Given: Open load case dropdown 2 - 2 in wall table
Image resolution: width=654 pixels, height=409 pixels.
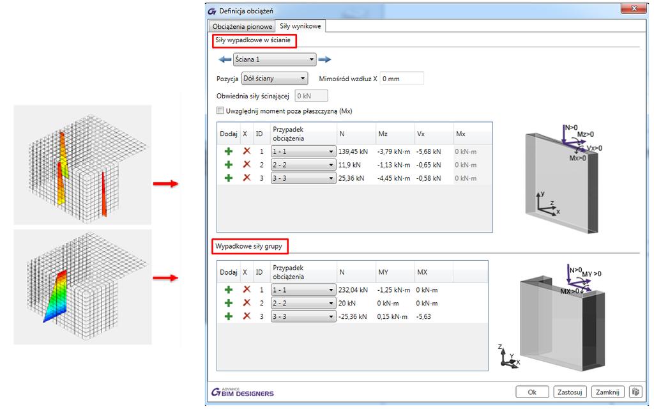Looking at the screenshot, I should coord(303,165).
